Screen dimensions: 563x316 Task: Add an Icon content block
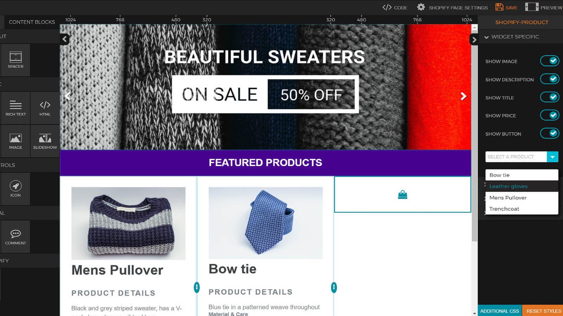pyautogui.click(x=15, y=189)
